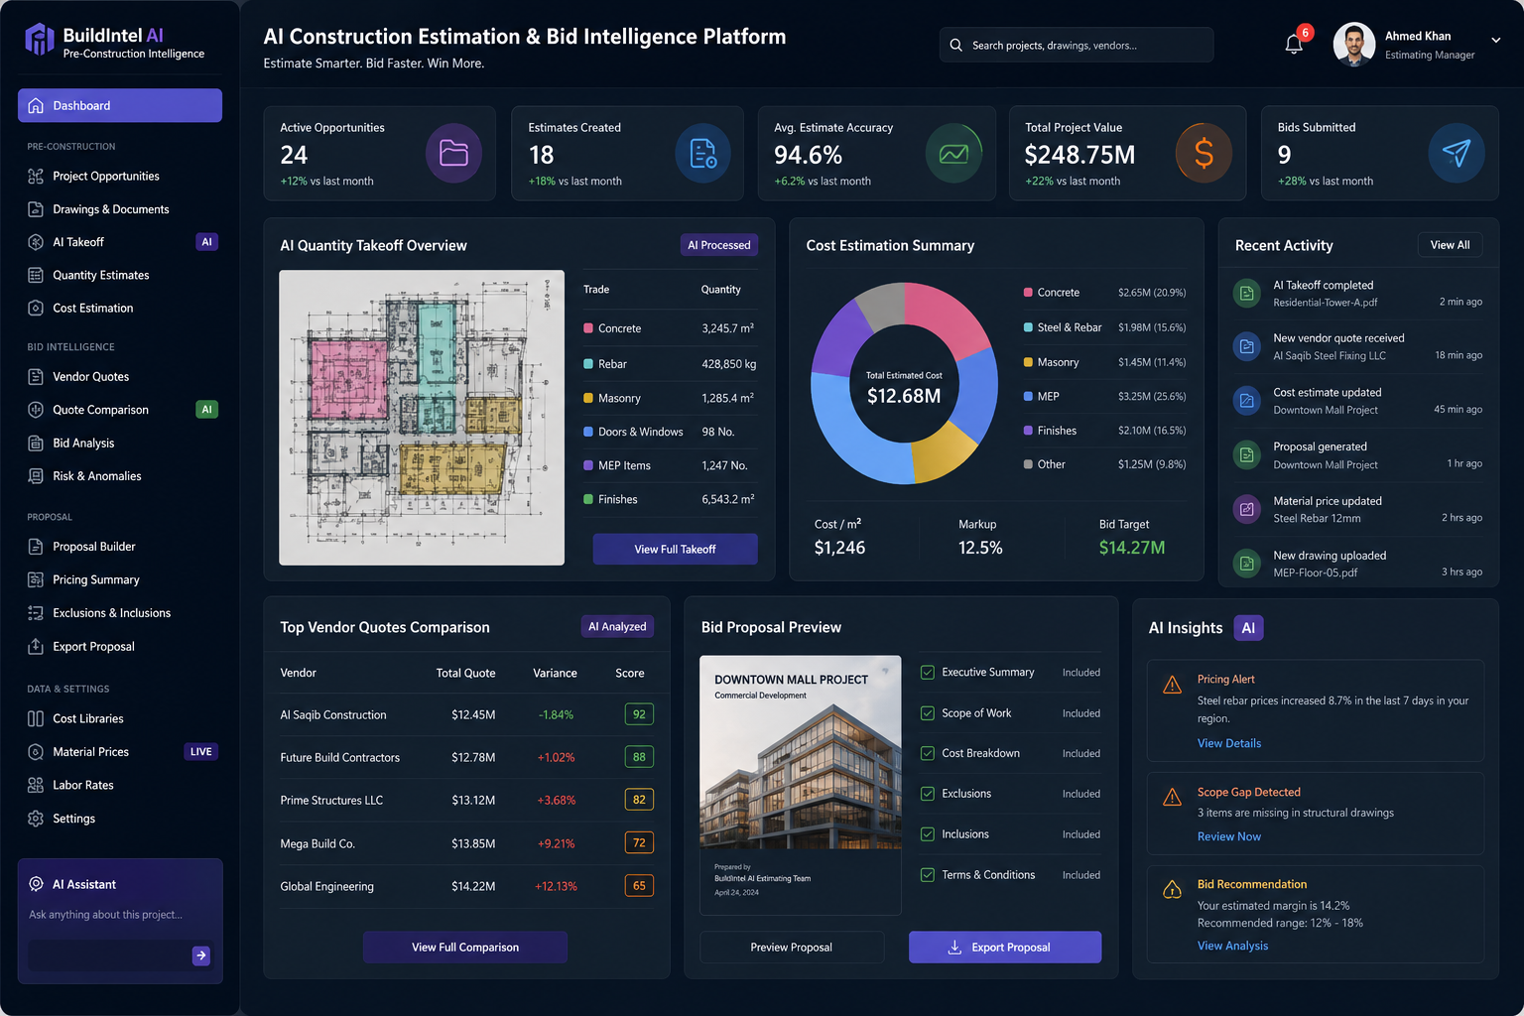Click the Scope Gap Detected warning icon
This screenshot has width=1524, height=1016.
click(x=1172, y=797)
